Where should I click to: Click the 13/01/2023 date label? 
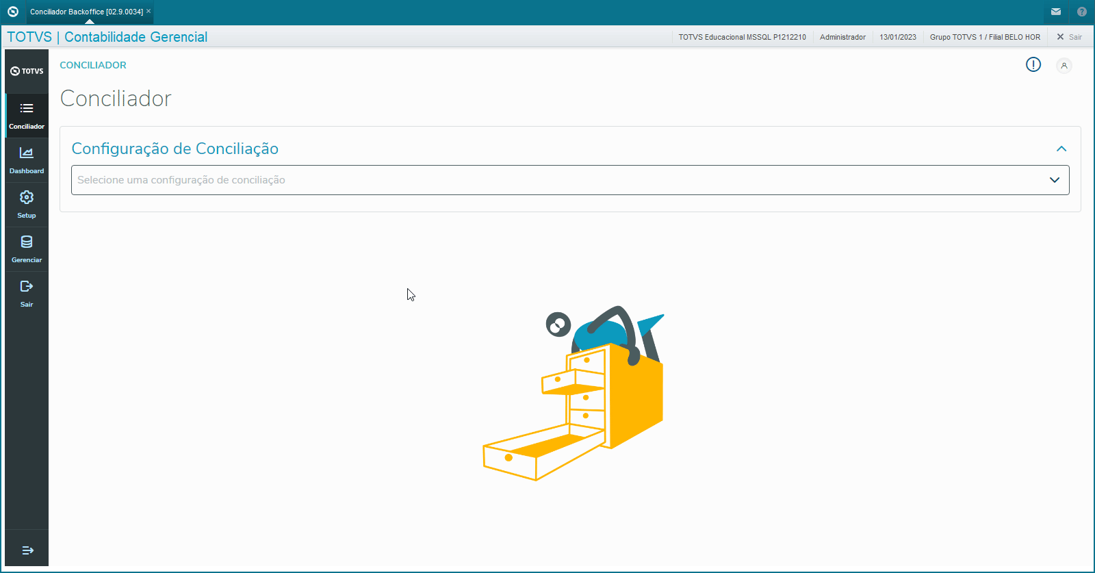point(898,37)
